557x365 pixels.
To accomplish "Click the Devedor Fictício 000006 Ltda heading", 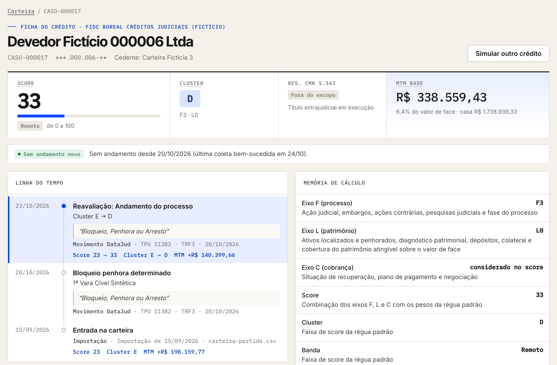I will point(100,41).
